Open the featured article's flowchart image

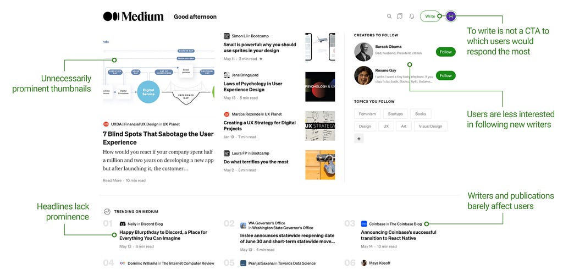158,74
